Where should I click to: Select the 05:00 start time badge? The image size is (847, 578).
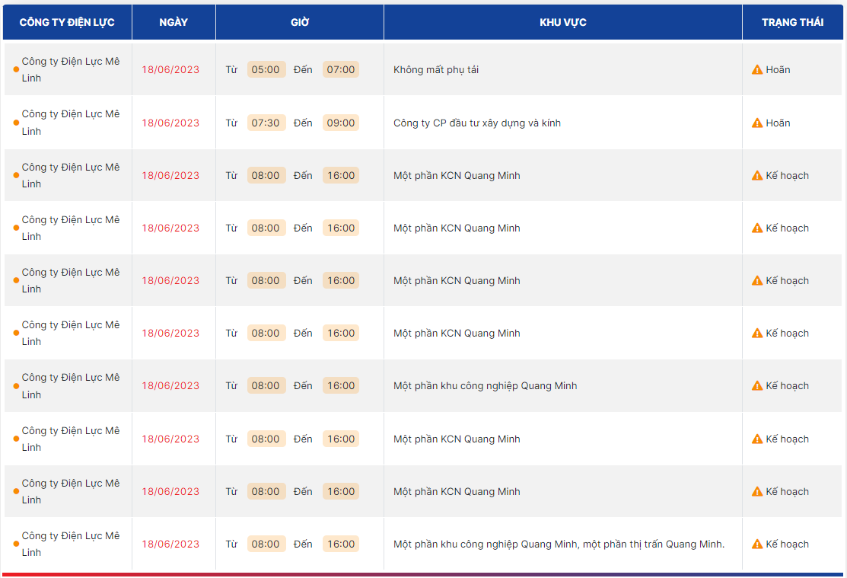click(x=266, y=70)
